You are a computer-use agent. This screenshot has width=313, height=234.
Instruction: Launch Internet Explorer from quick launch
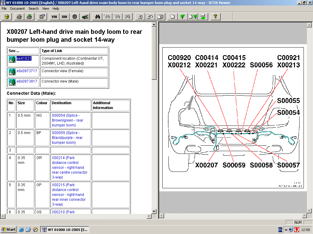click(x=21, y=230)
